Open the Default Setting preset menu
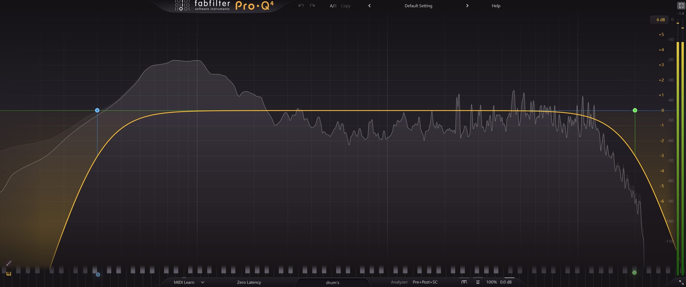 pos(418,6)
